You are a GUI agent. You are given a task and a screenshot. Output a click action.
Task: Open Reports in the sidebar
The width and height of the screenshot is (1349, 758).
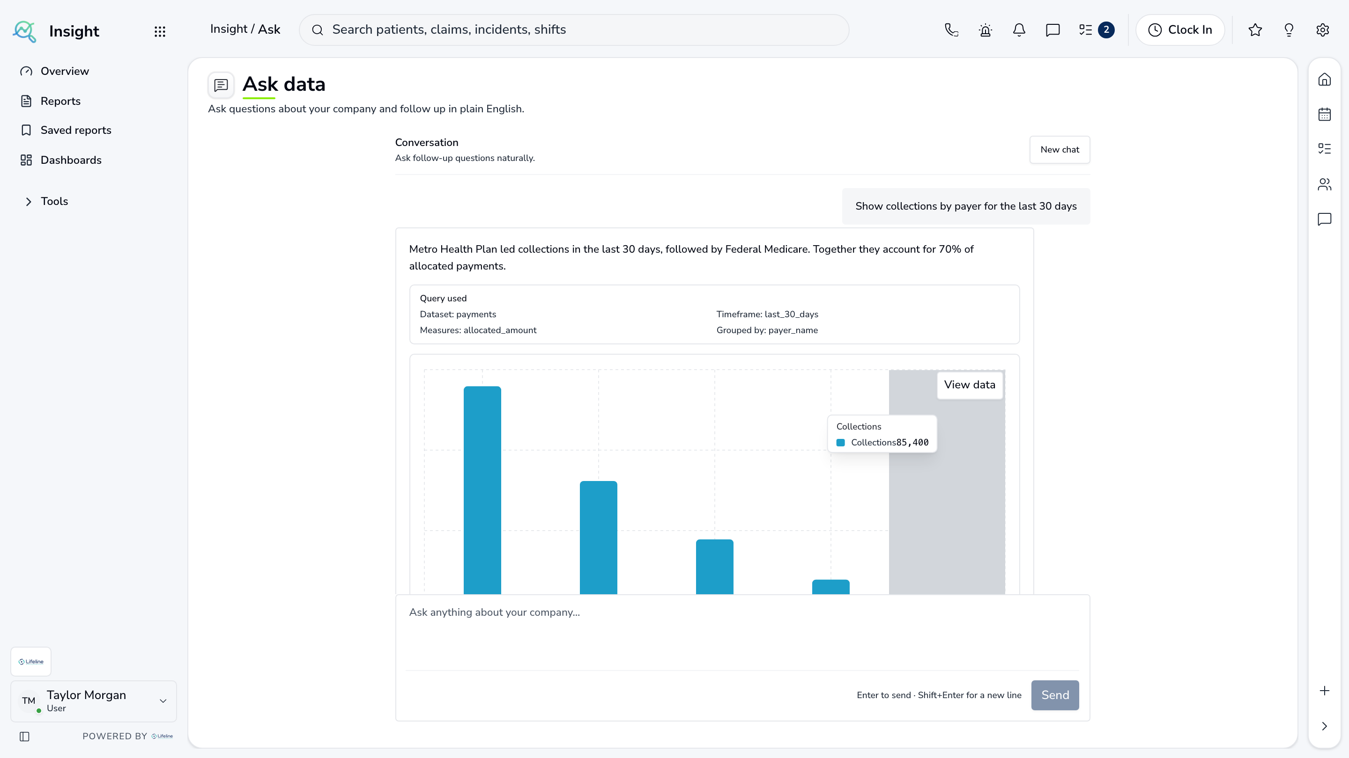click(61, 101)
